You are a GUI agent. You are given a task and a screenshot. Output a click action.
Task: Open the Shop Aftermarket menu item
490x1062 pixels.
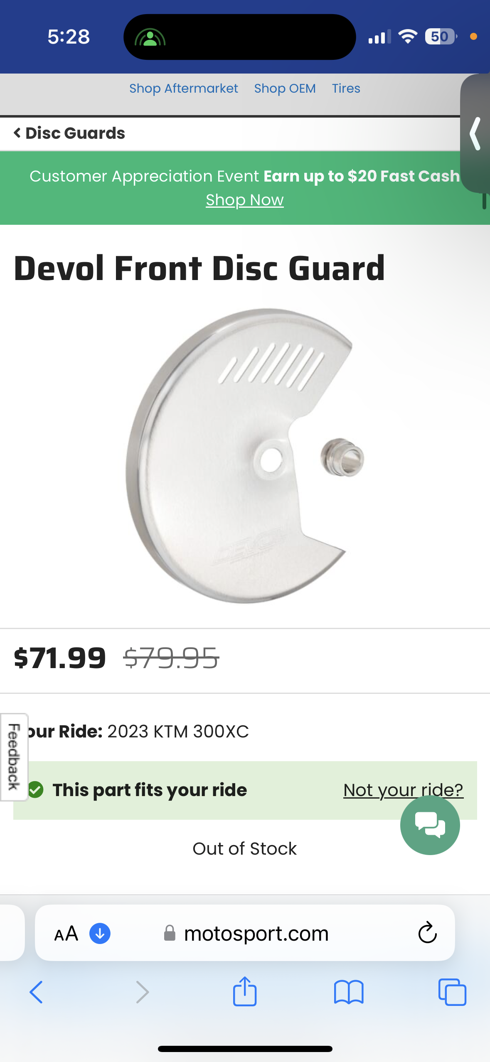coord(184,88)
